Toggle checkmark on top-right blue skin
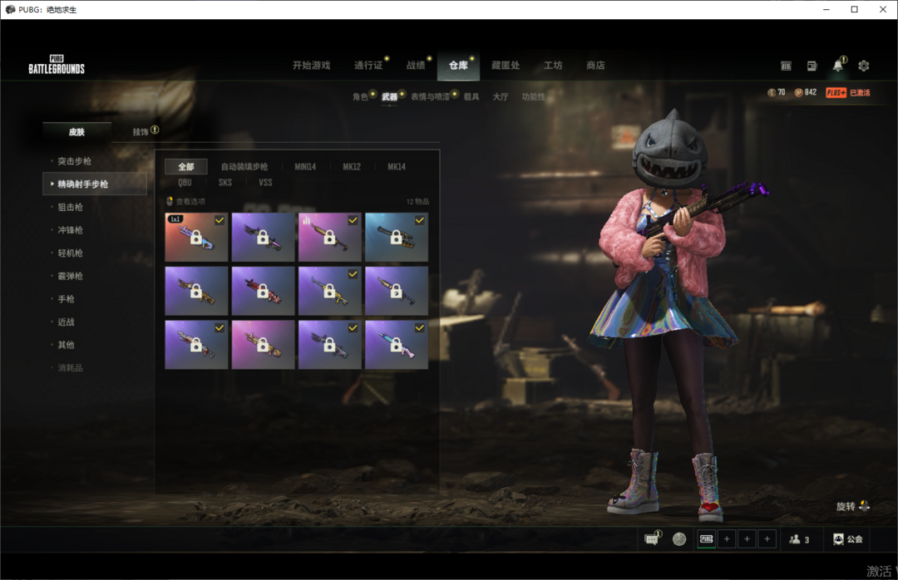Image resolution: width=898 pixels, height=580 pixels. 419,220
